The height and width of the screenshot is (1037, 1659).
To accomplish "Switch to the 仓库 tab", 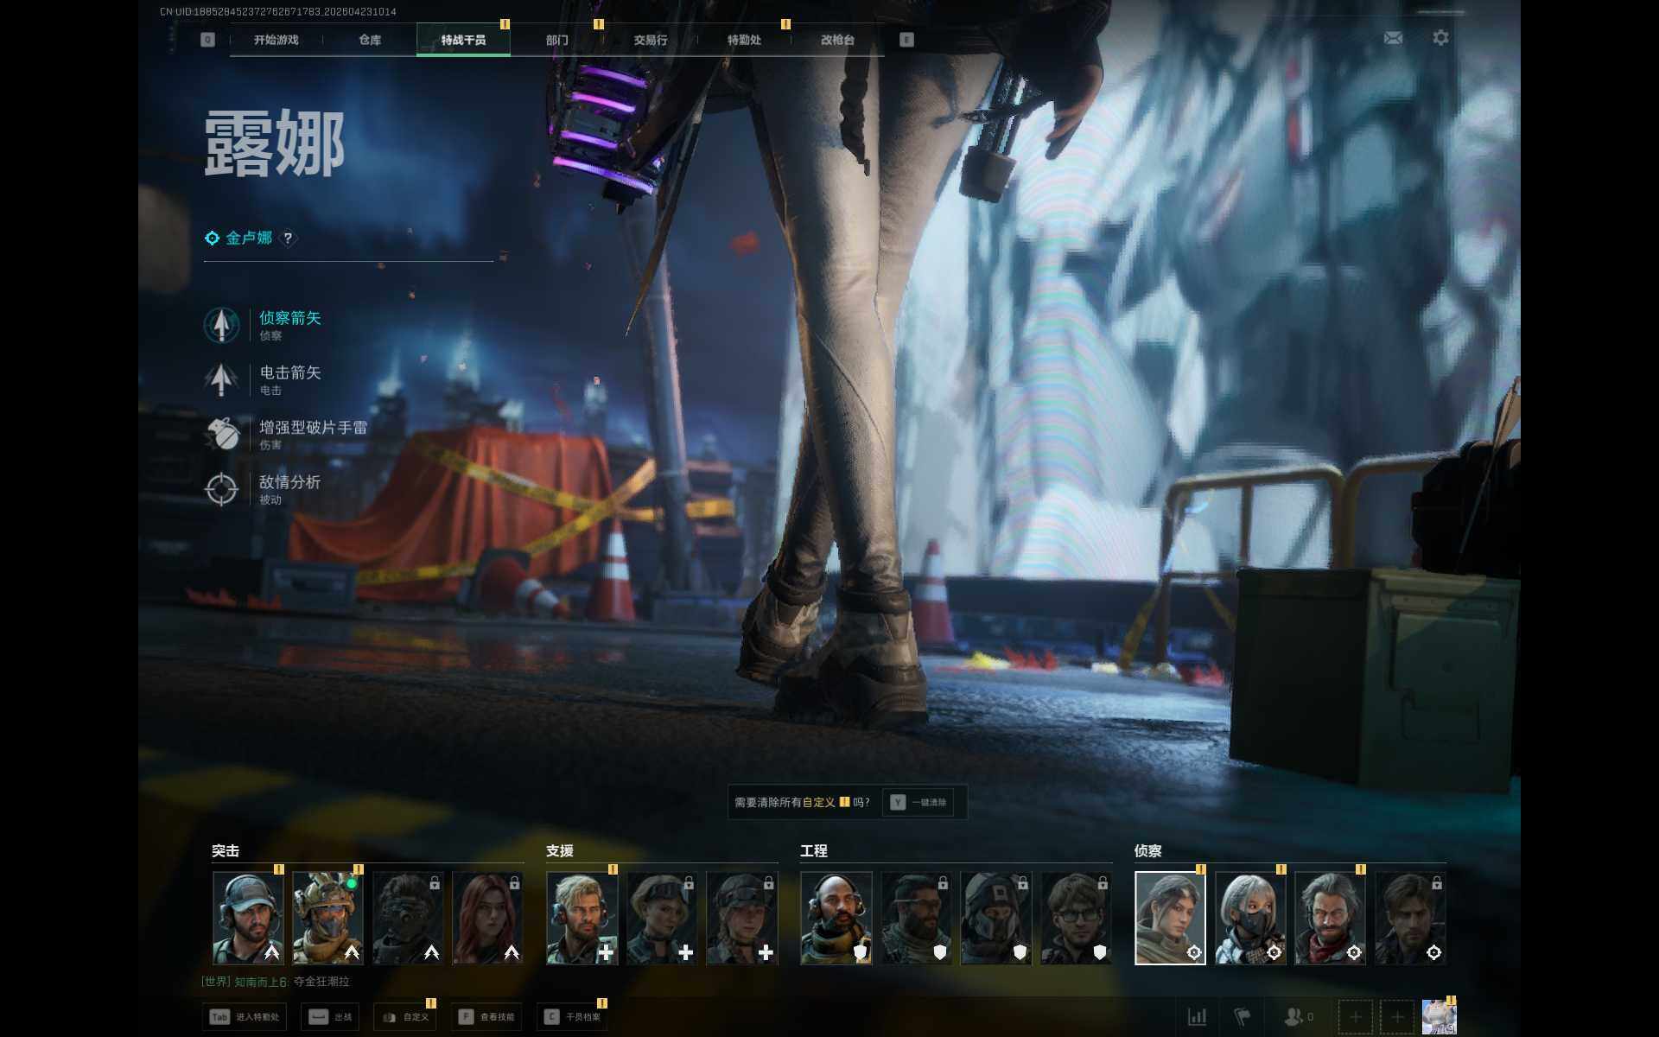I will pyautogui.click(x=370, y=40).
